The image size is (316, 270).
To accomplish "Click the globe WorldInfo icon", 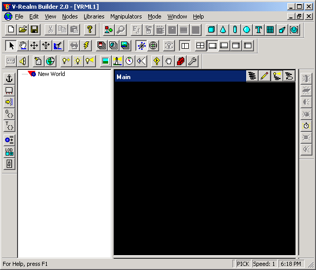I will pyautogui.click(x=50, y=61).
